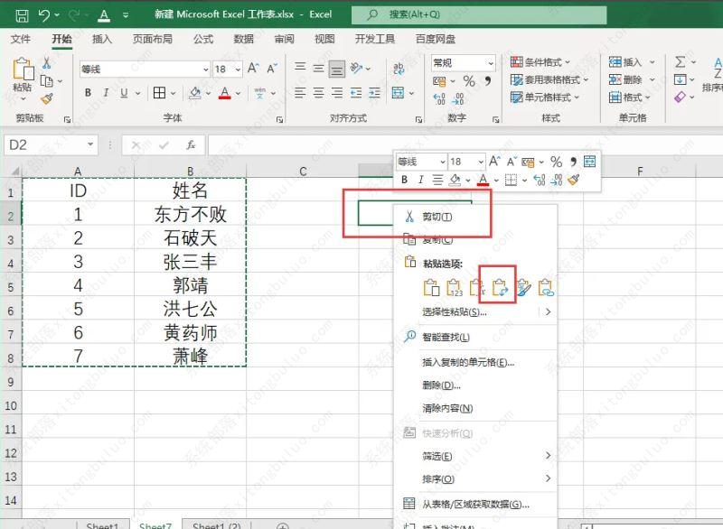This screenshot has height=529, width=723.
Task: Click the Save icon in the title bar
Action: pyautogui.click(x=21, y=15)
